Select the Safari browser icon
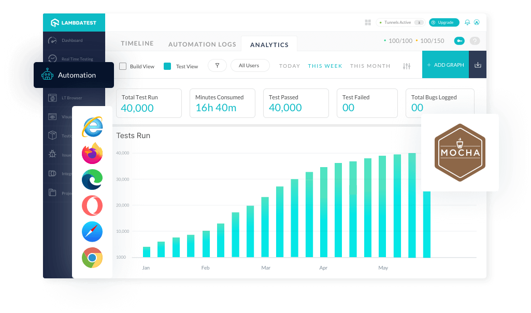 (92, 232)
